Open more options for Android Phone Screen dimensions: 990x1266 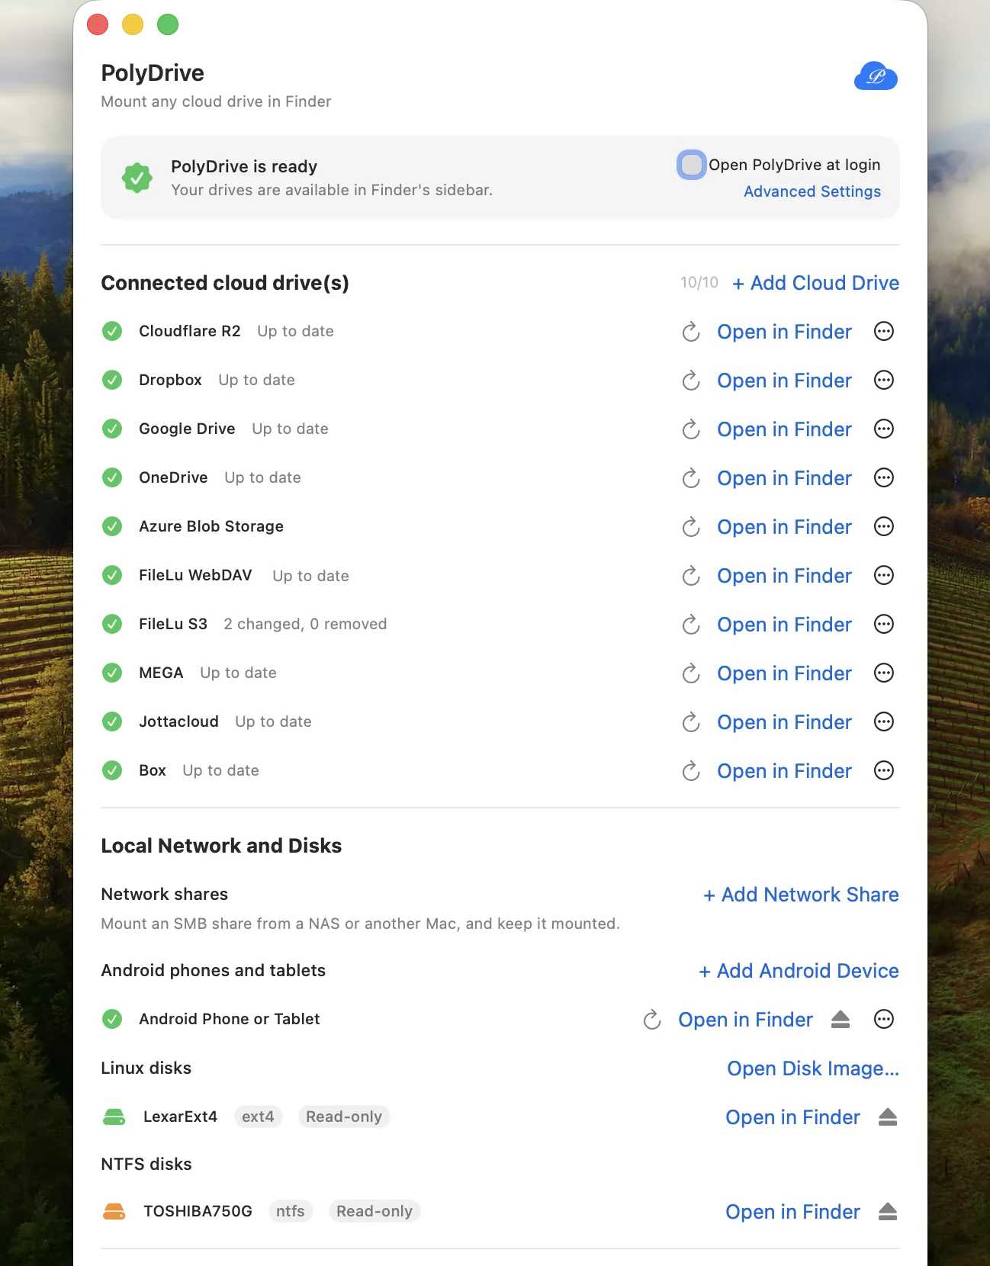(884, 1019)
